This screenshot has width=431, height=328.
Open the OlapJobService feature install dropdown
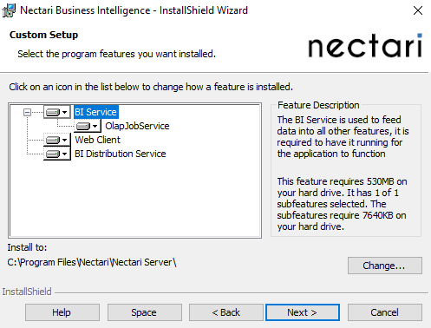(x=88, y=126)
